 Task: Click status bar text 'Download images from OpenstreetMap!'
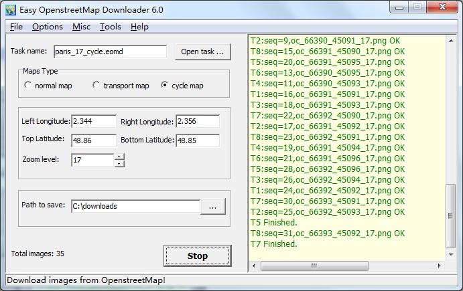[86, 280]
